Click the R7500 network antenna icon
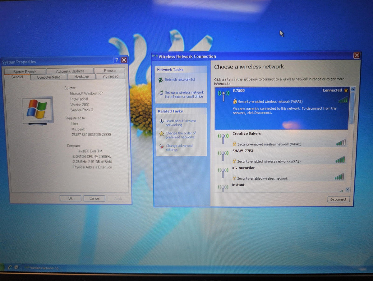This screenshot has height=281, width=373. point(224,95)
